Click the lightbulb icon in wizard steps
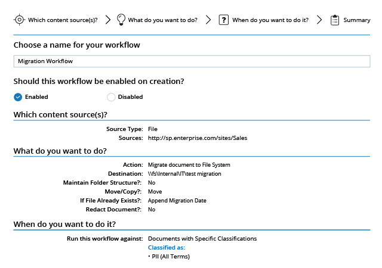Screen dimensions: 382x268 click(121, 20)
